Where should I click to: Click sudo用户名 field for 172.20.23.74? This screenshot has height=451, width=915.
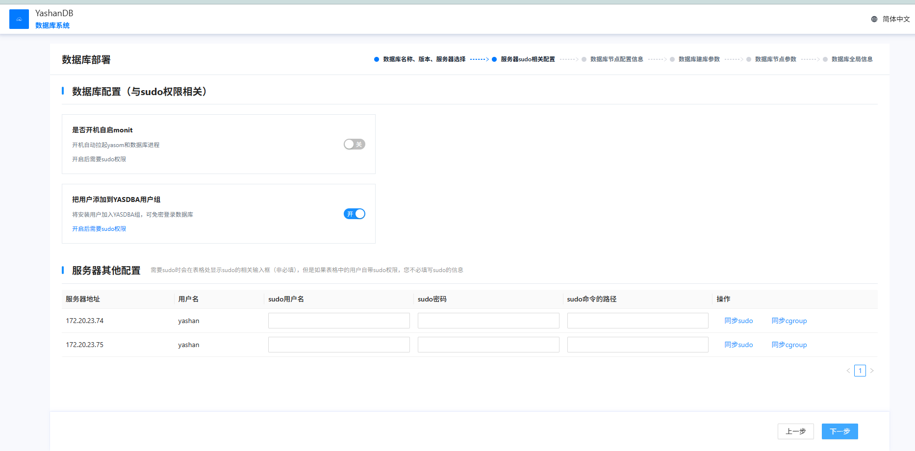[x=339, y=321]
